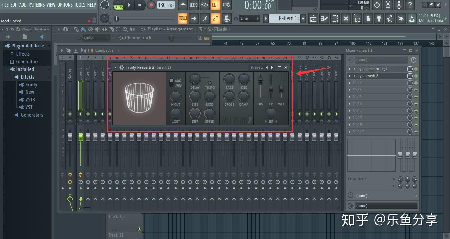This screenshot has width=450, height=239.
Task: Click the Presets button in Reeverb
Action: 257,67
